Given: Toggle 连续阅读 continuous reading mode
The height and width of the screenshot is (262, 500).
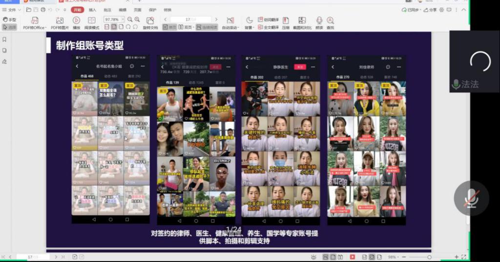Looking at the screenshot, I should coord(207,28).
